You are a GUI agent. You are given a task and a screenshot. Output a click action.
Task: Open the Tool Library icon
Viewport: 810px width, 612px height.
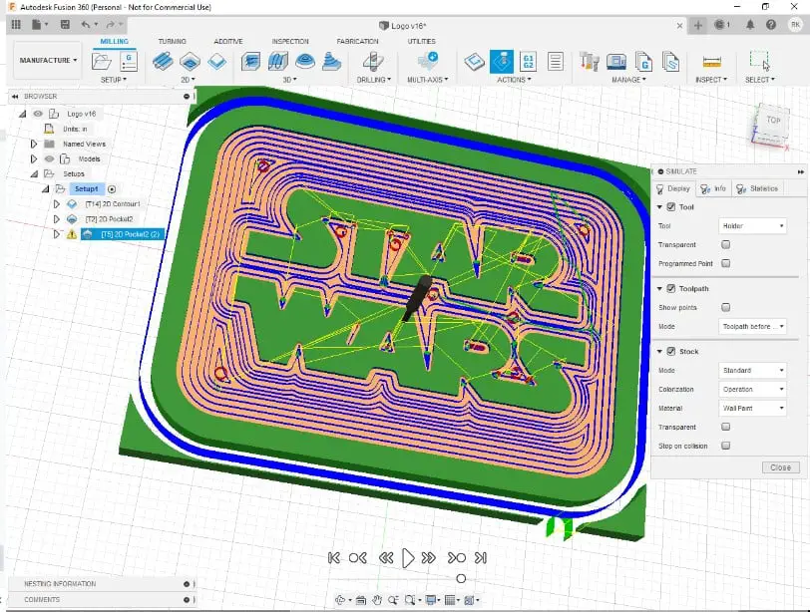coord(589,62)
